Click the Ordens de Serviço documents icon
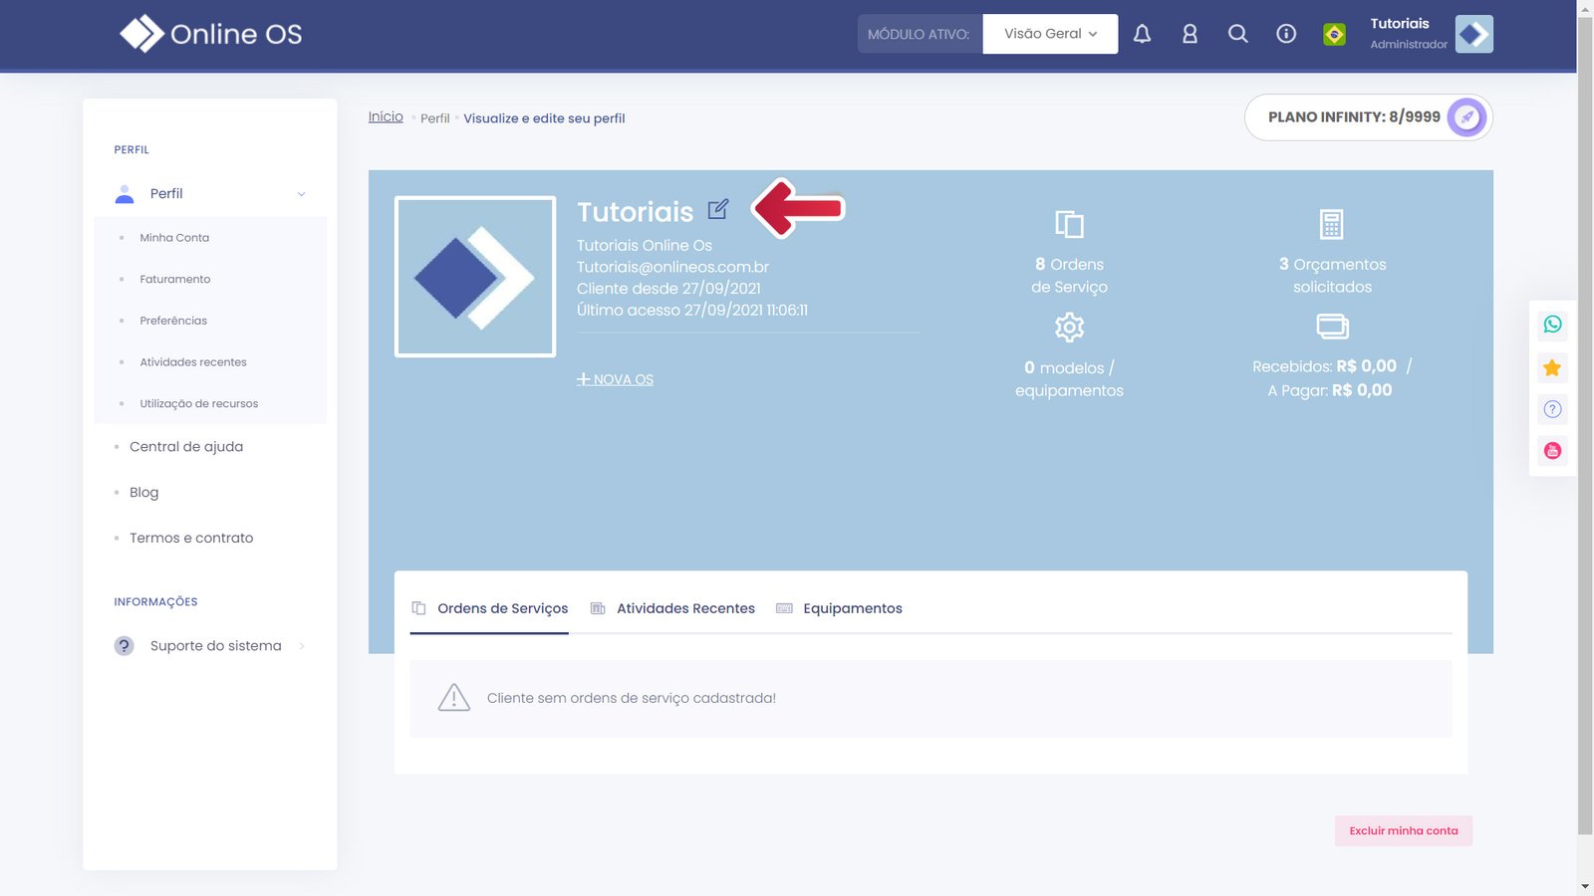This screenshot has width=1594, height=896. tap(1069, 224)
